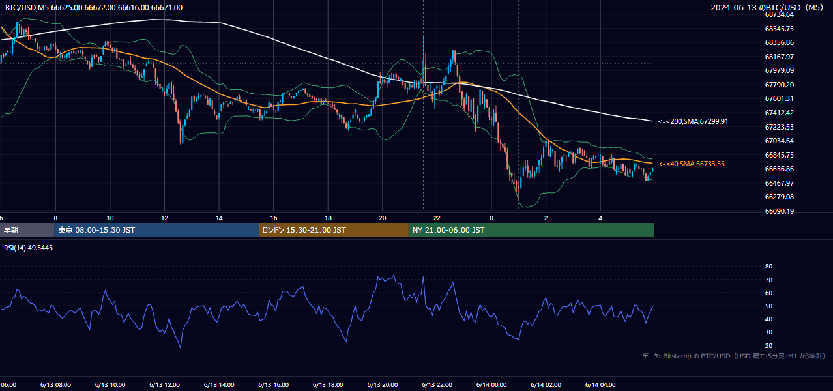Click price axis value 67034.64

point(779,141)
